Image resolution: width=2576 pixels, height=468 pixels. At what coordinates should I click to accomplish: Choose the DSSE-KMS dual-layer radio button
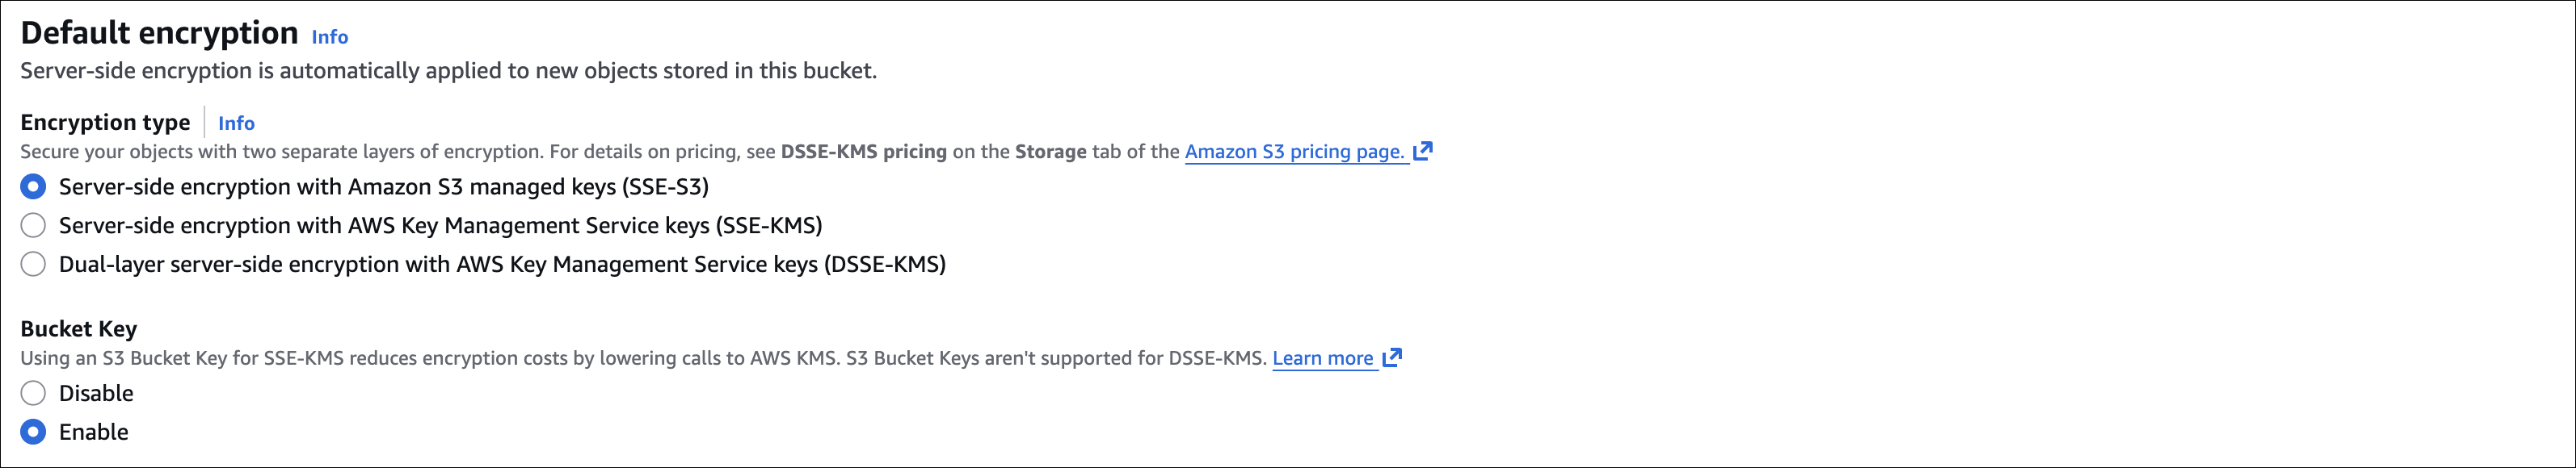(x=33, y=265)
